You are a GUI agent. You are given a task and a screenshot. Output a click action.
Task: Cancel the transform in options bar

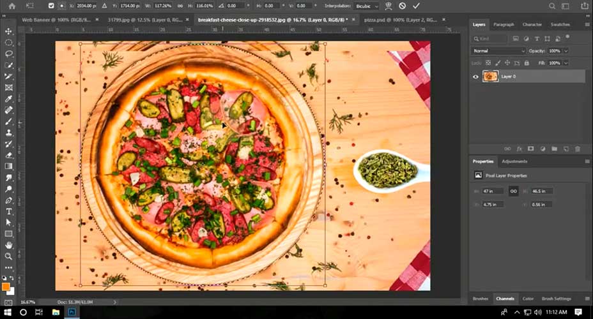click(402, 6)
